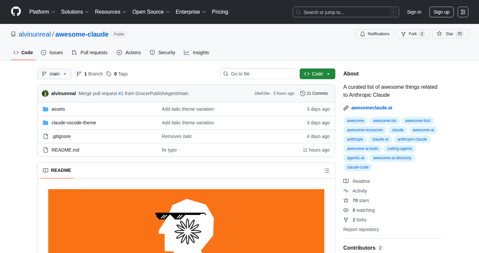Click the link chain icon near awesomeclaude.ai

346,108
